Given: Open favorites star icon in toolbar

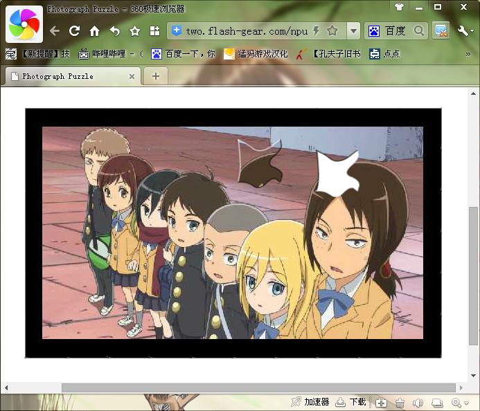Looking at the screenshot, I should coord(134,31).
